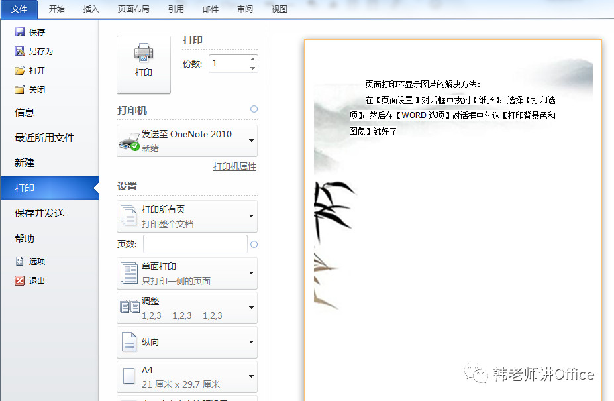The width and height of the screenshot is (614, 401).
Task: Click the 打印机属性 link
Action: [x=235, y=166]
